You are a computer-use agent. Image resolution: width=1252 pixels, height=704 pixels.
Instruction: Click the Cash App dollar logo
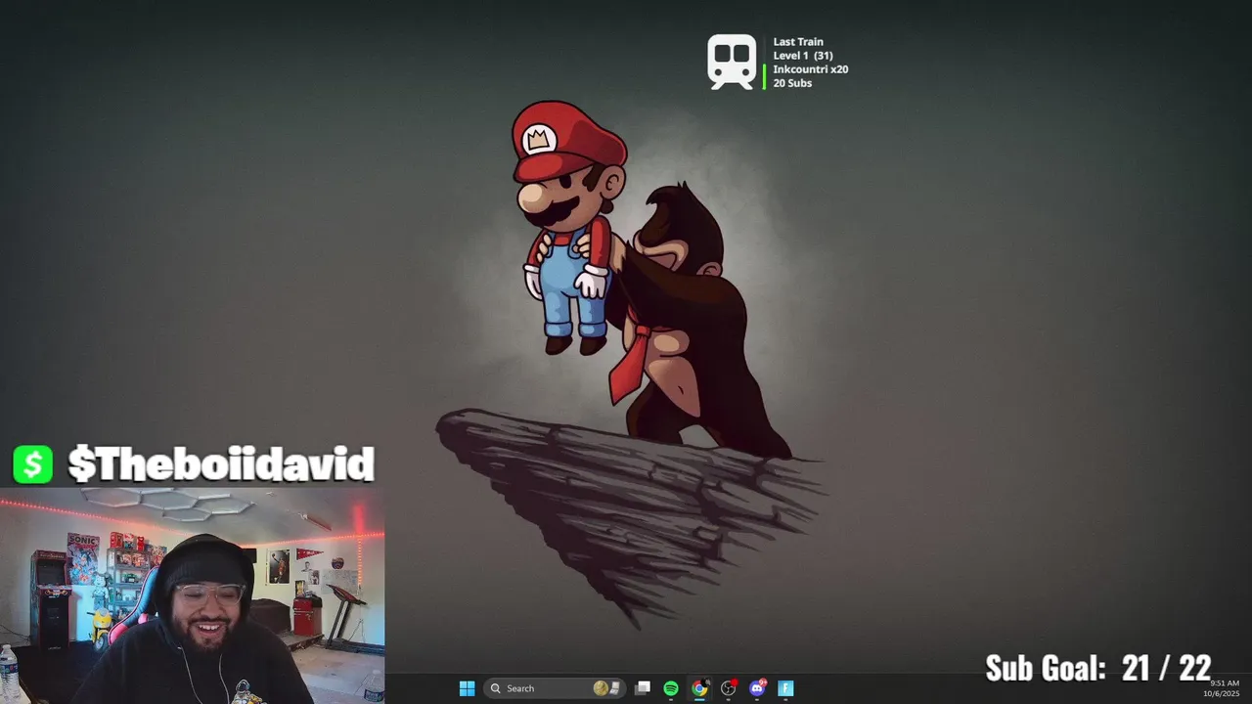tap(32, 464)
